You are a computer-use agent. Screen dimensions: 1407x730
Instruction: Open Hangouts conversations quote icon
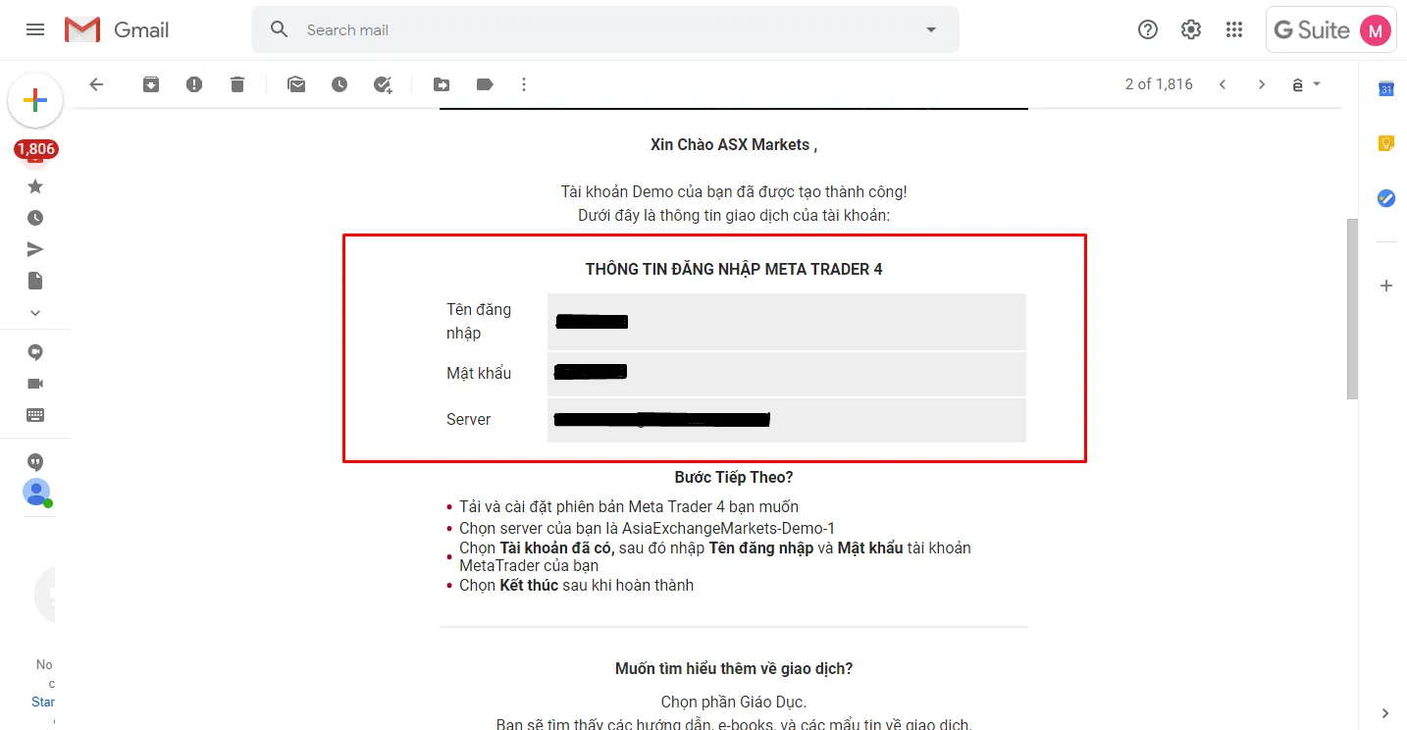click(35, 462)
